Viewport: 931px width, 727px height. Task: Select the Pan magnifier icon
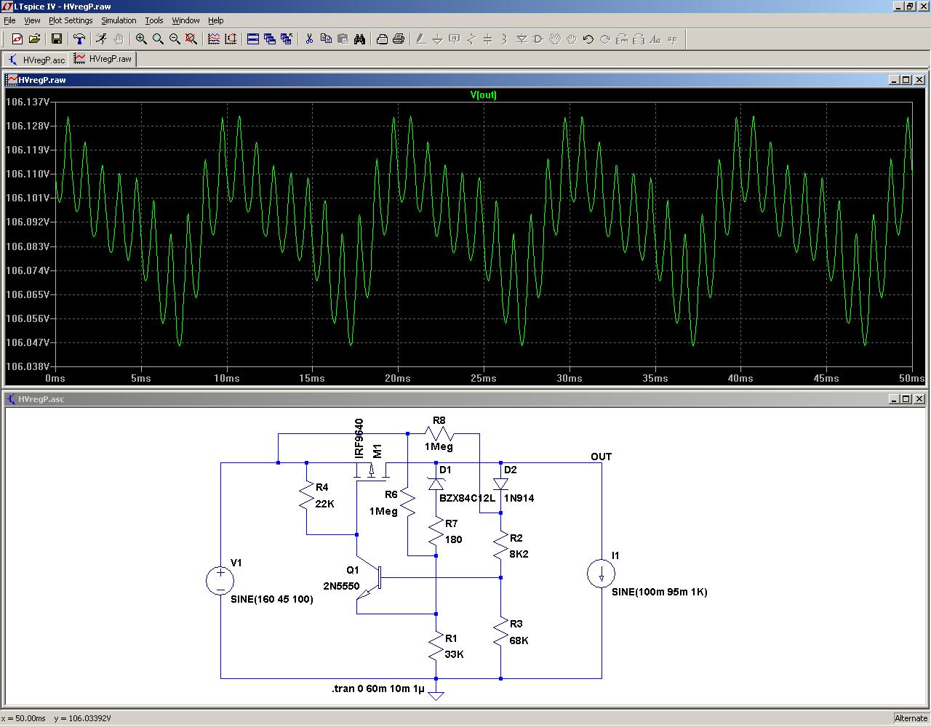tap(158, 39)
